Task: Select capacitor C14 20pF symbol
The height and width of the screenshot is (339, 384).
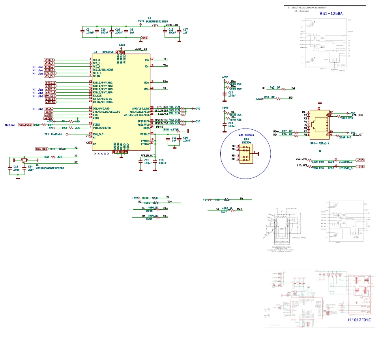Action: [24, 168]
